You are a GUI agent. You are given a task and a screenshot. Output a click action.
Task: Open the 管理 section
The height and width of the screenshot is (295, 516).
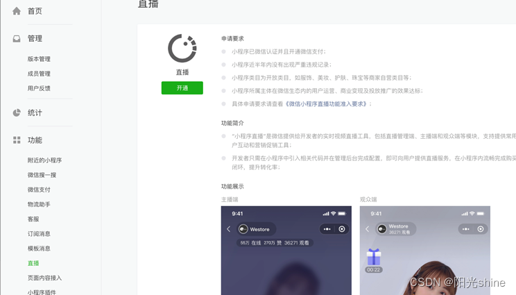tap(35, 38)
